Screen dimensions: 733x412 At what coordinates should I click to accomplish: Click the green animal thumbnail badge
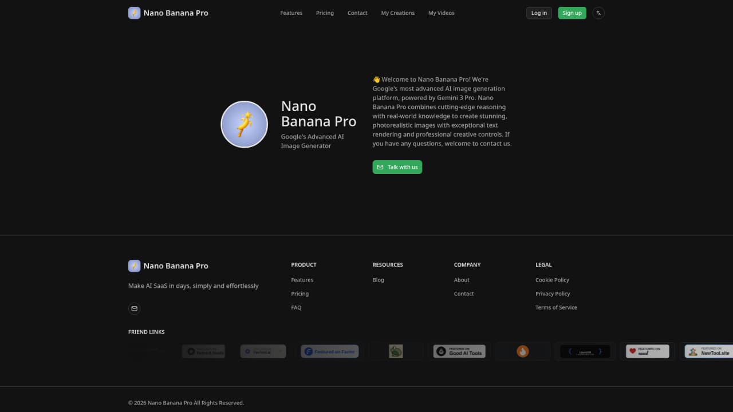pos(396,351)
